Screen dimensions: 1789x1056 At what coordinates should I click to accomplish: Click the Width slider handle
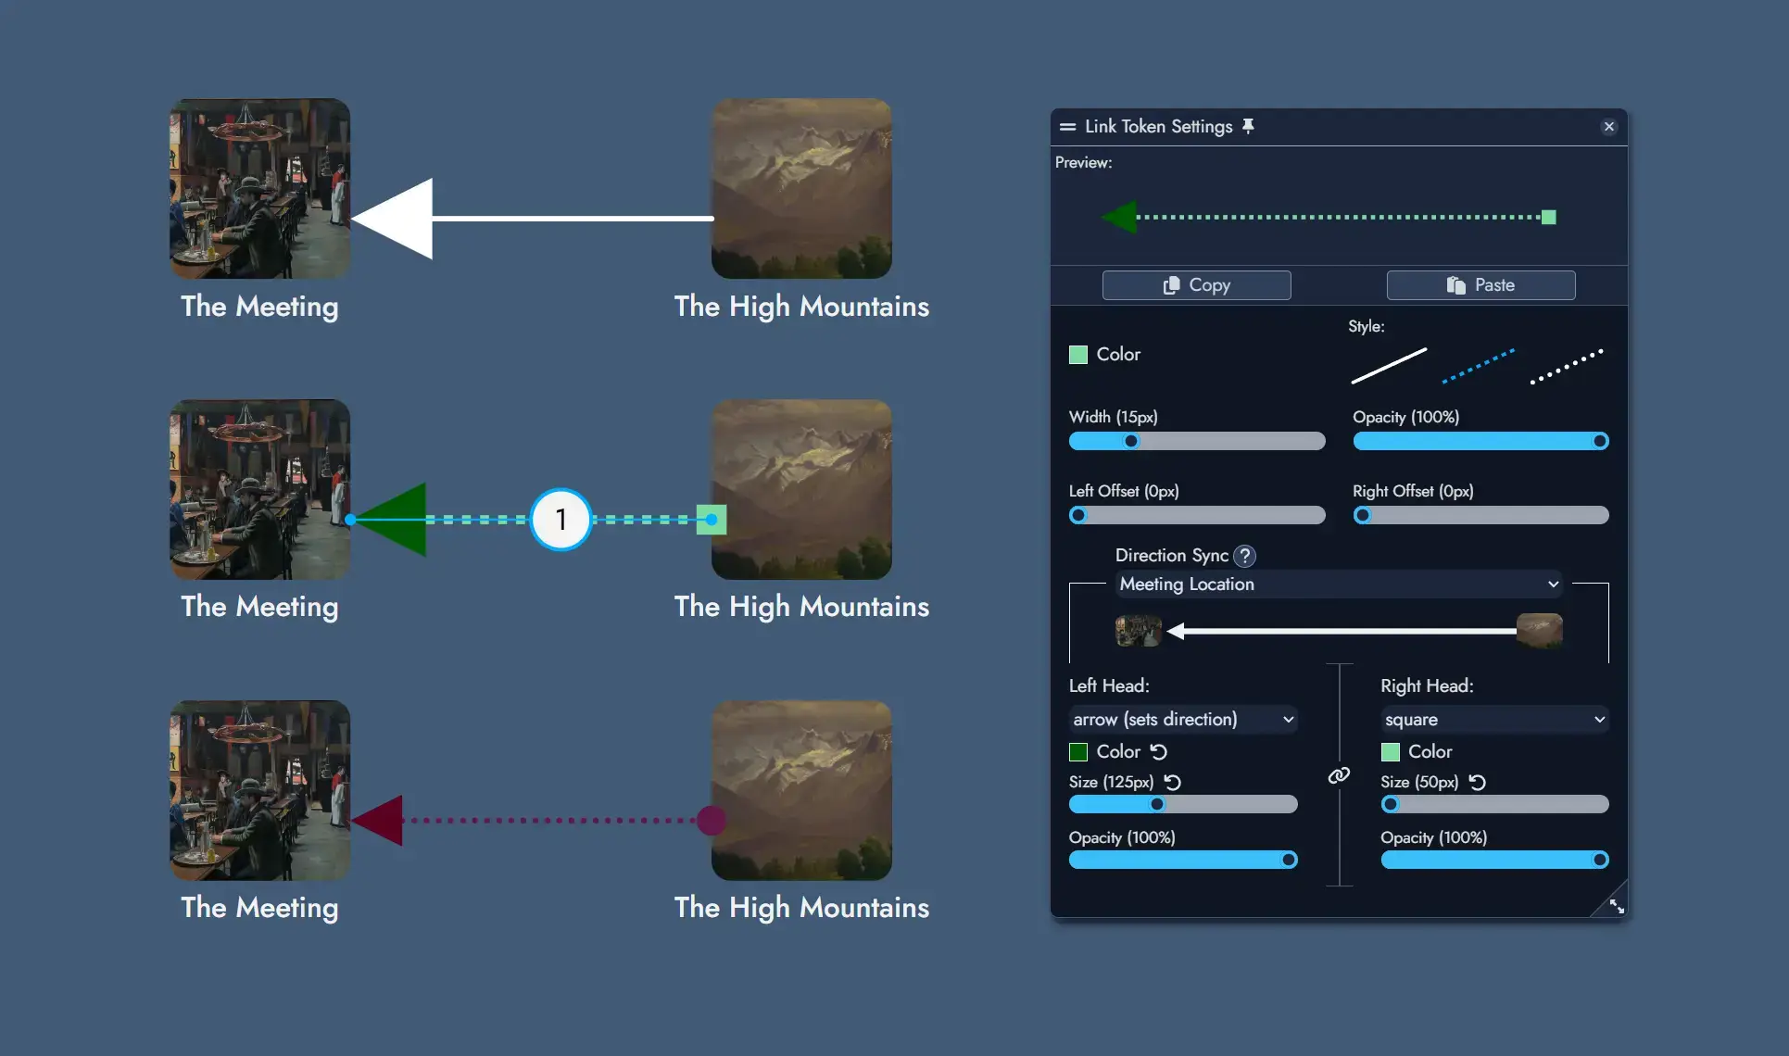[x=1130, y=441]
